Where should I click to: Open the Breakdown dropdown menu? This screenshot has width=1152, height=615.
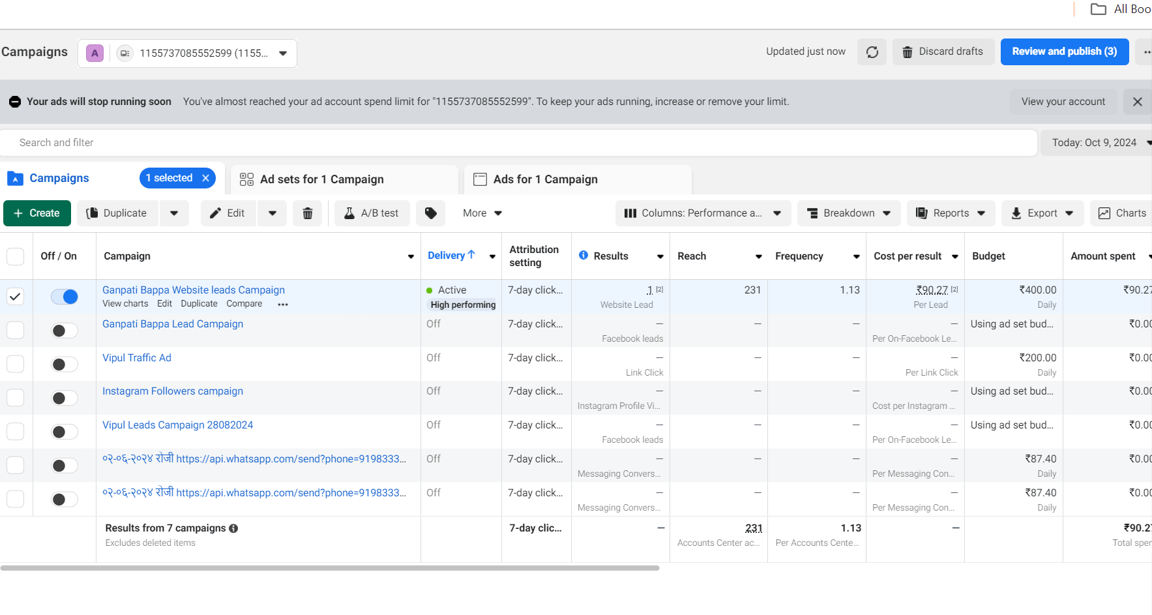pyautogui.click(x=848, y=213)
